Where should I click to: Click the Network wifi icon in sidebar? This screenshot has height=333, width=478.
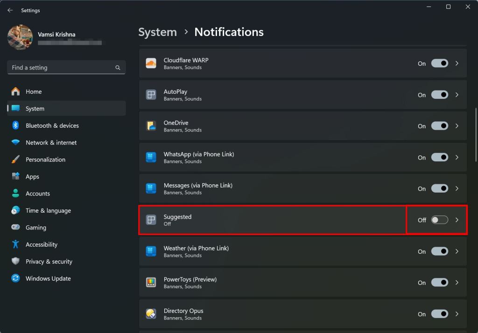point(15,142)
